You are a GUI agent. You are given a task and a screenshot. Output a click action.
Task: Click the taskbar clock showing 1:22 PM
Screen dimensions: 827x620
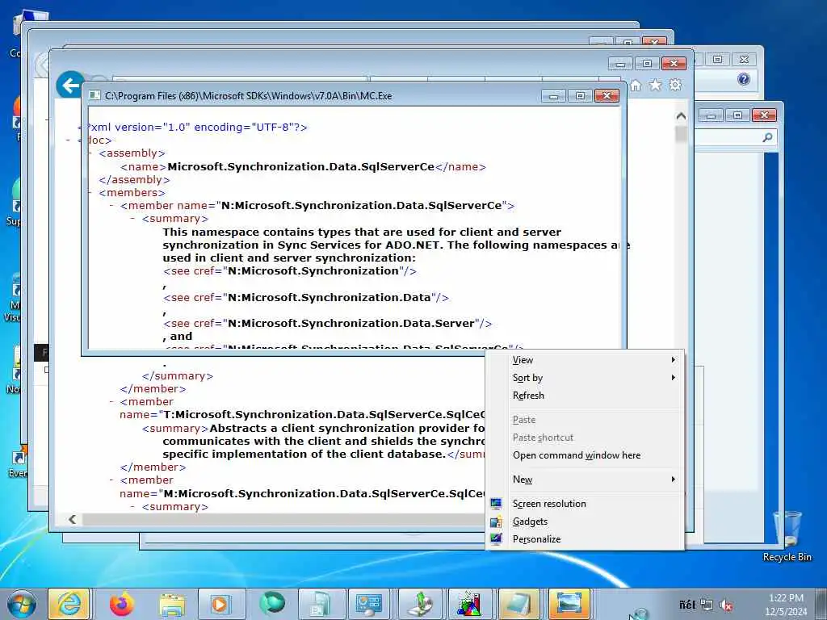786,605
